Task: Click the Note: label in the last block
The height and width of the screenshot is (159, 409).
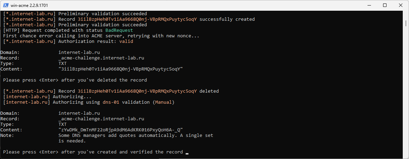Action: [7, 135]
